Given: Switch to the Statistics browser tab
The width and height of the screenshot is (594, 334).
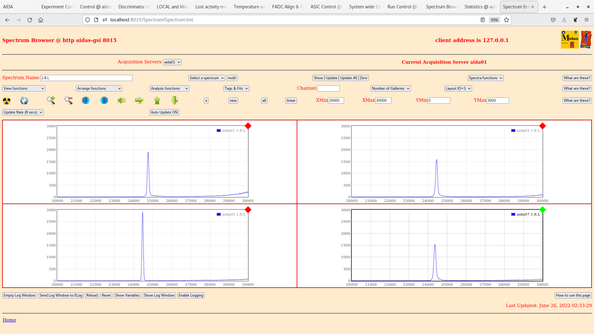Looking at the screenshot, I should (480, 7).
